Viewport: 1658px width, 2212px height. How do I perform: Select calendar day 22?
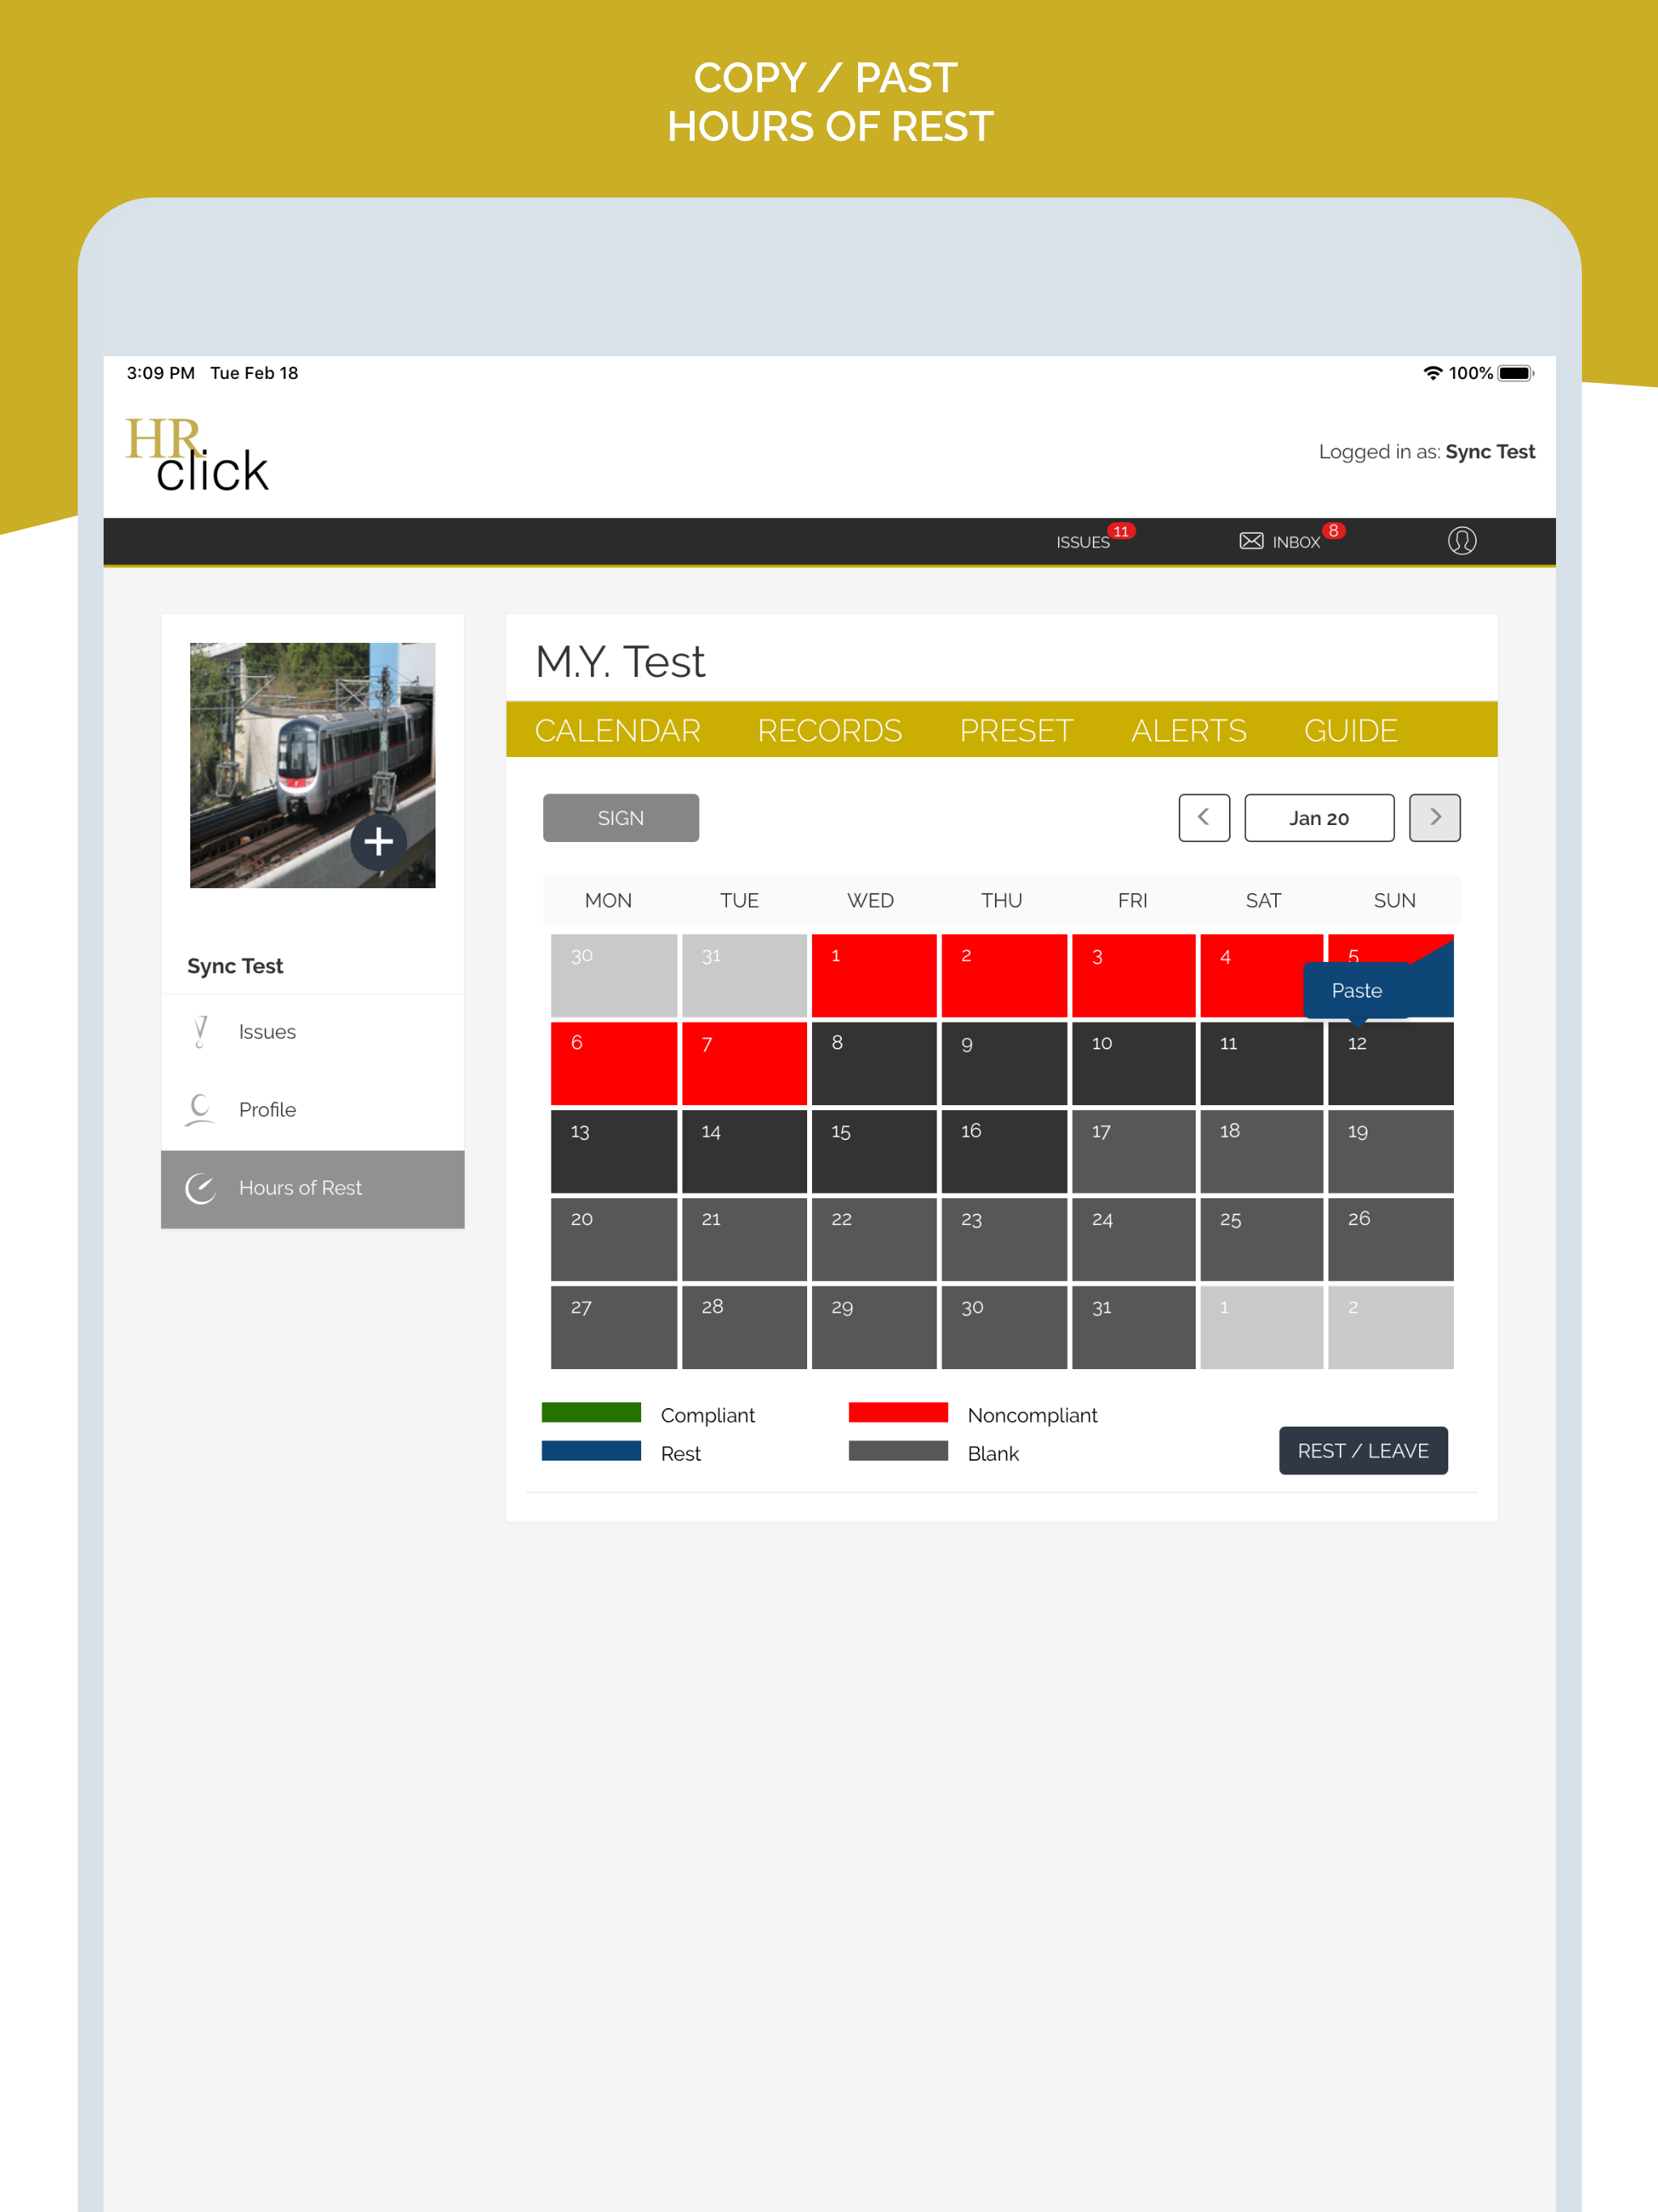[874, 1239]
